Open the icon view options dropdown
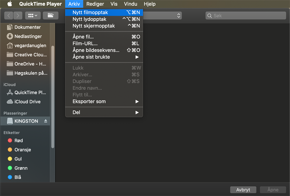 33,15
